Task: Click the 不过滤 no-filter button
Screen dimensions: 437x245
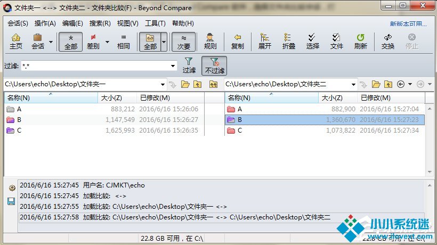Action: point(214,66)
